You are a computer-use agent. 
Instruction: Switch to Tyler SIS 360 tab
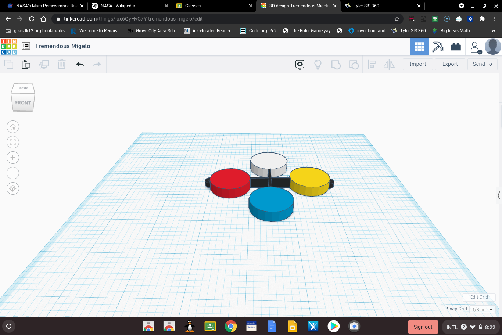click(x=382, y=6)
